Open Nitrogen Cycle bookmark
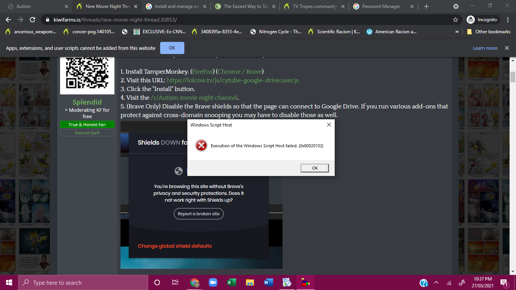Viewport: 516px width, 290px height. click(x=276, y=32)
